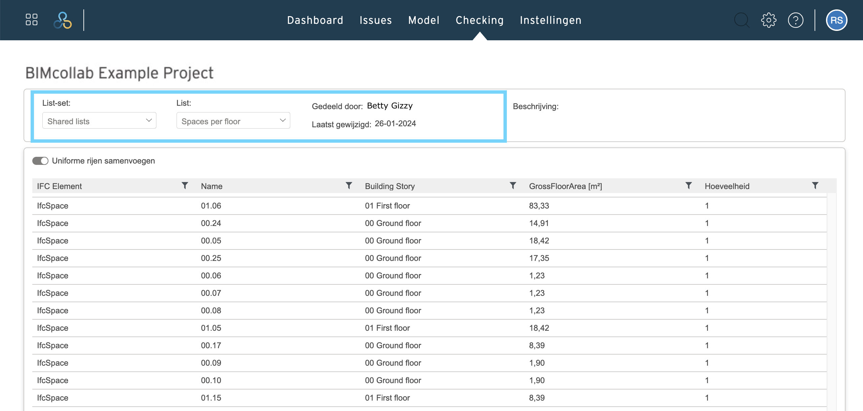Select the row named 01.05

pyautogui.click(x=429, y=328)
